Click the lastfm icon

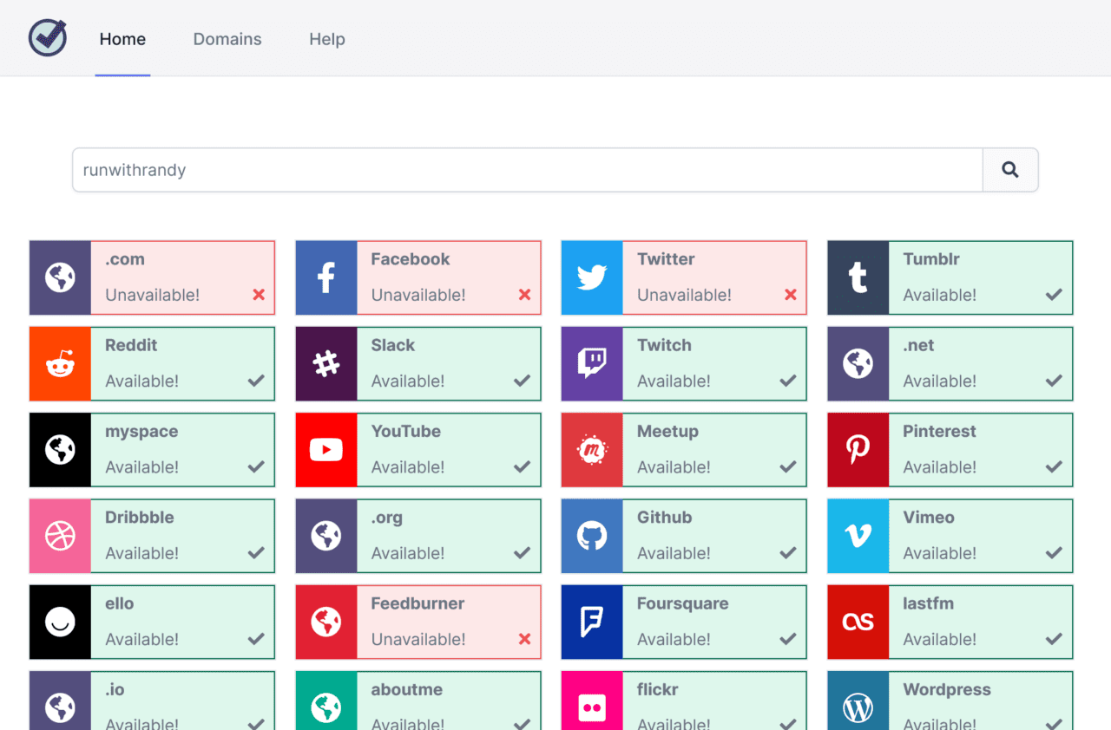pos(858,622)
